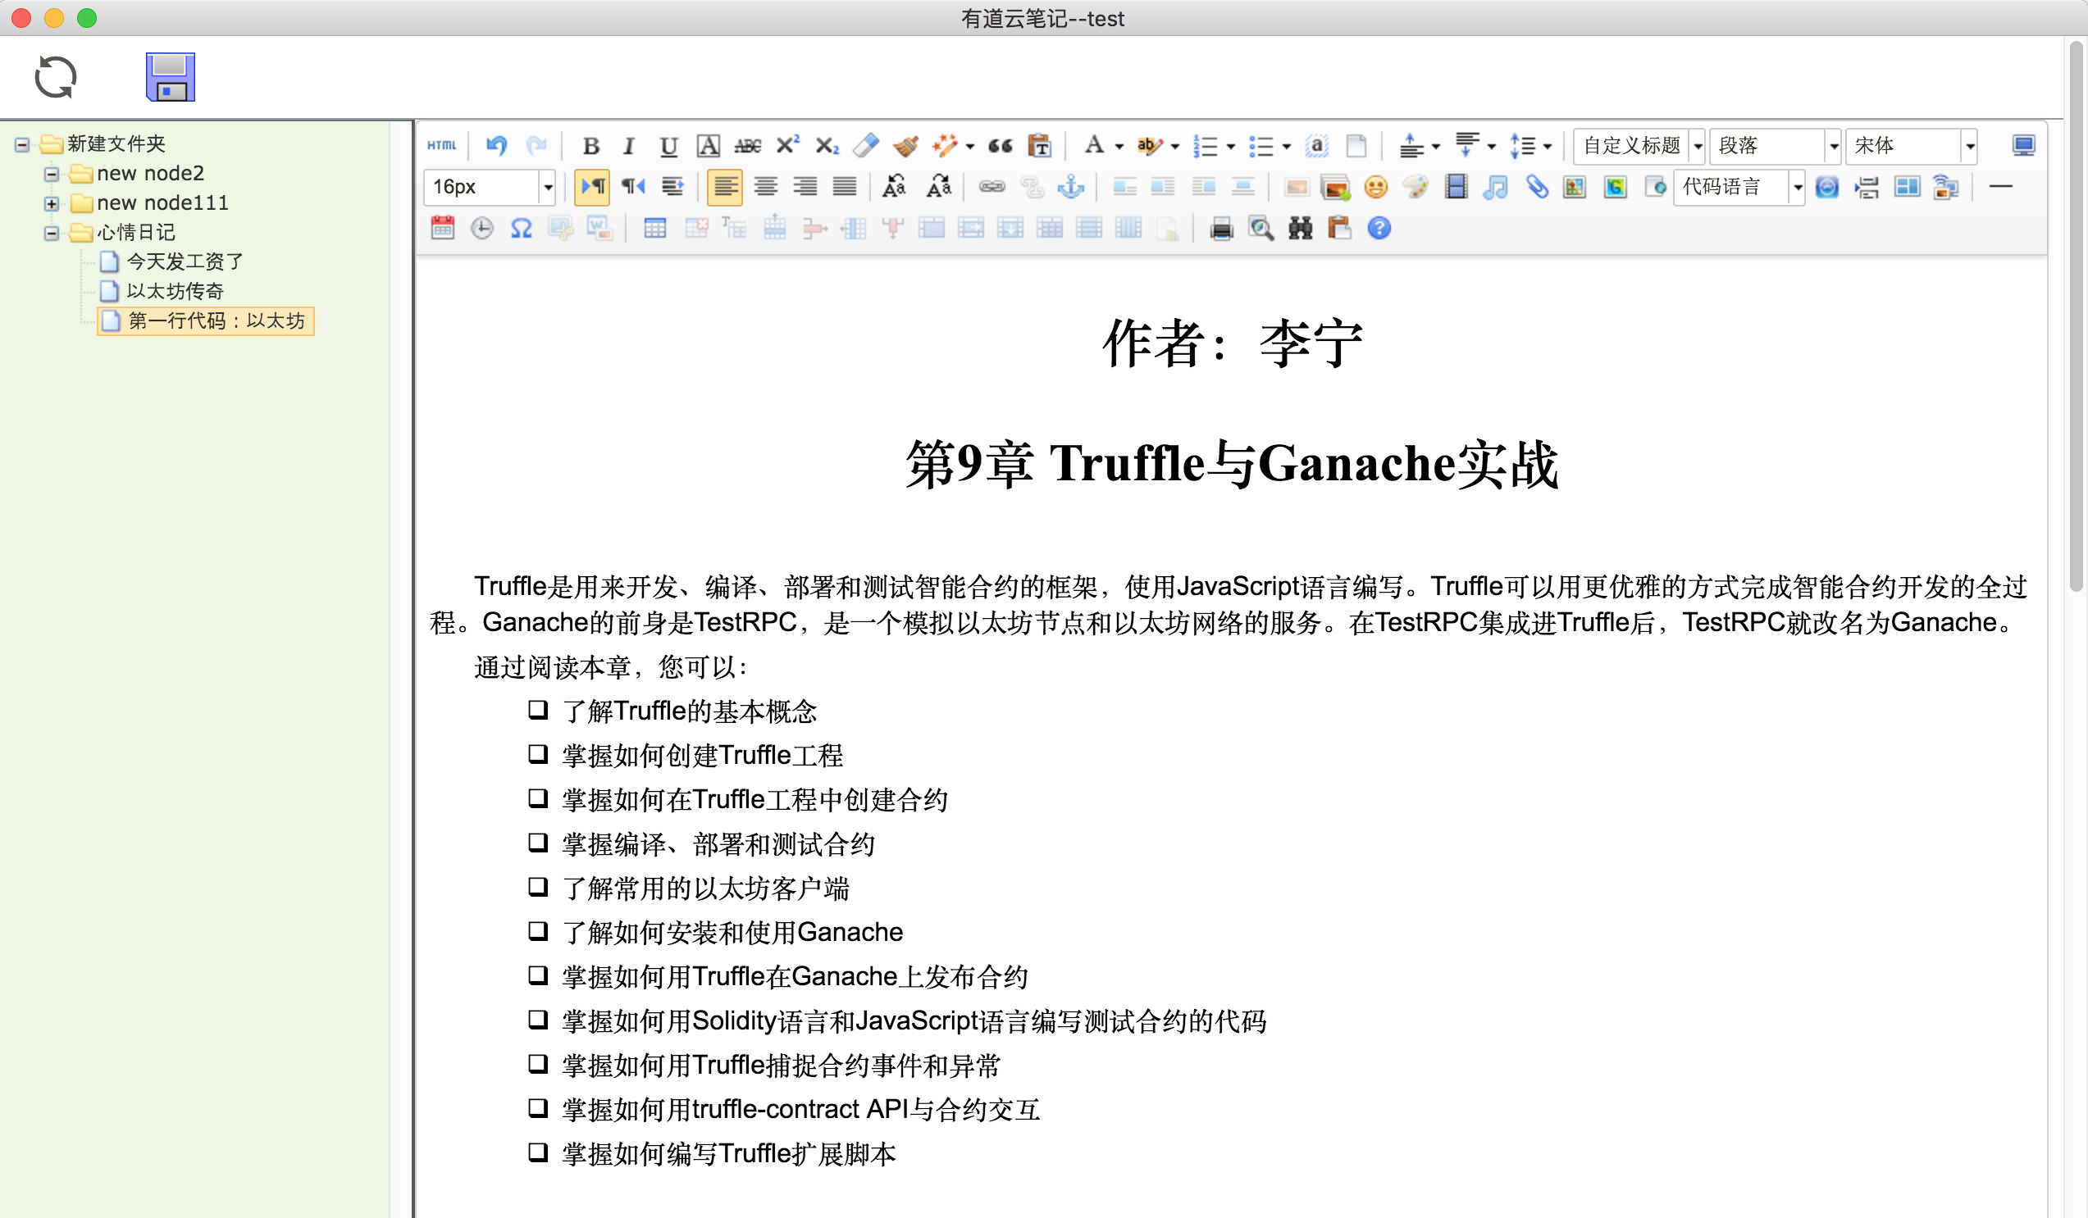Expand the new node111 folder
Image resolution: width=2088 pixels, height=1218 pixels.
pyautogui.click(x=52, y=204)
